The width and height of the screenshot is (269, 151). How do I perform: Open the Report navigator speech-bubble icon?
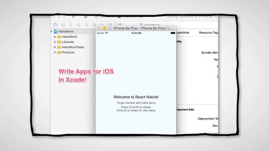point(110,25)
